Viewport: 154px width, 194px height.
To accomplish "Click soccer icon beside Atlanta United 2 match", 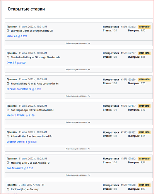I will coord(8,136).
